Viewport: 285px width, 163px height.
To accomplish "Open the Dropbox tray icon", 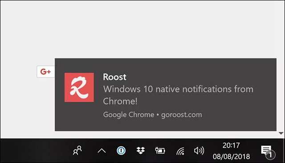I will [141, 150].
